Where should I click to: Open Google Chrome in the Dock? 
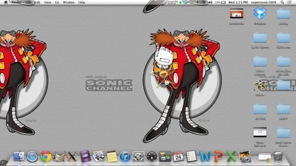(x=45, y=156)
